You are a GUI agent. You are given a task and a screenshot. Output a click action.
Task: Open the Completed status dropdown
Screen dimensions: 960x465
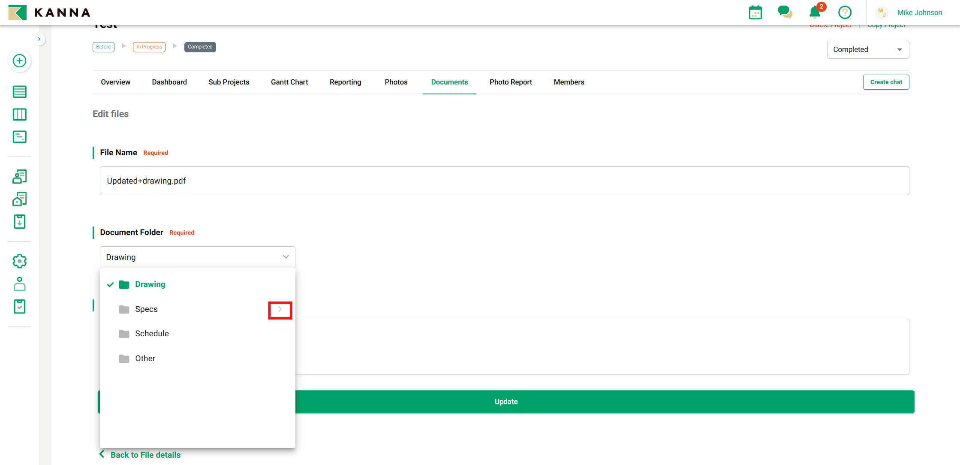pyautogui.click(x=867, y=50)
